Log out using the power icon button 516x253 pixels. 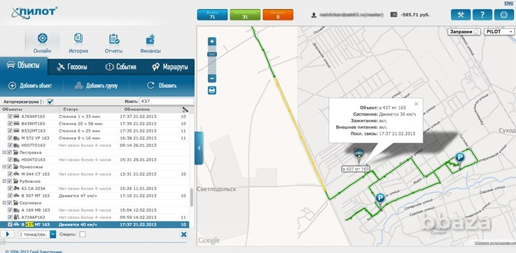coord(503,14)
